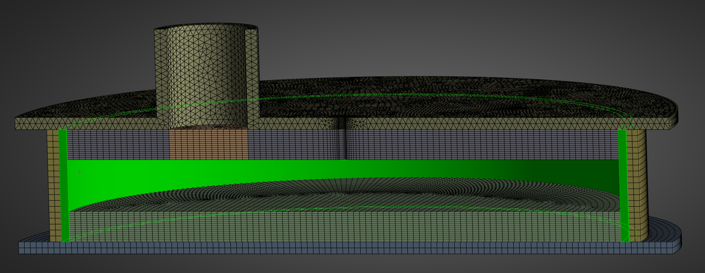
Task: Click the small crosshair marker on green surface
Action: [80, 172]
